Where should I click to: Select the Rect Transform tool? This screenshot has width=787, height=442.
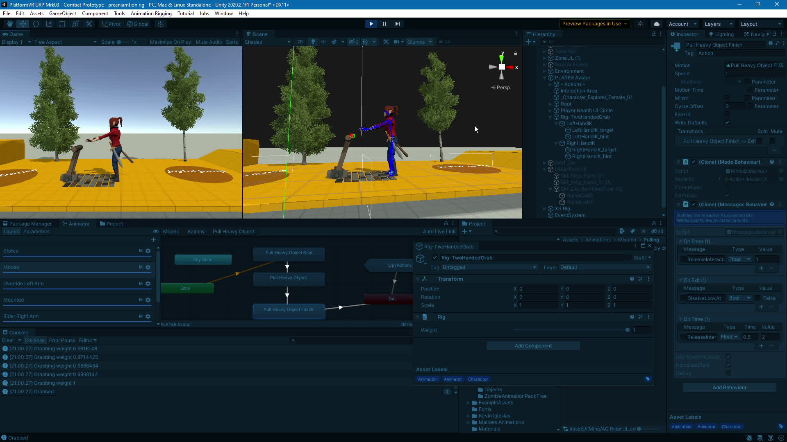pos(62,24)
